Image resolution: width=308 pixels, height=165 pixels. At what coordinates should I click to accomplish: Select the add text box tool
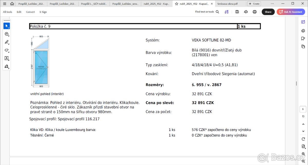(7, 58)
